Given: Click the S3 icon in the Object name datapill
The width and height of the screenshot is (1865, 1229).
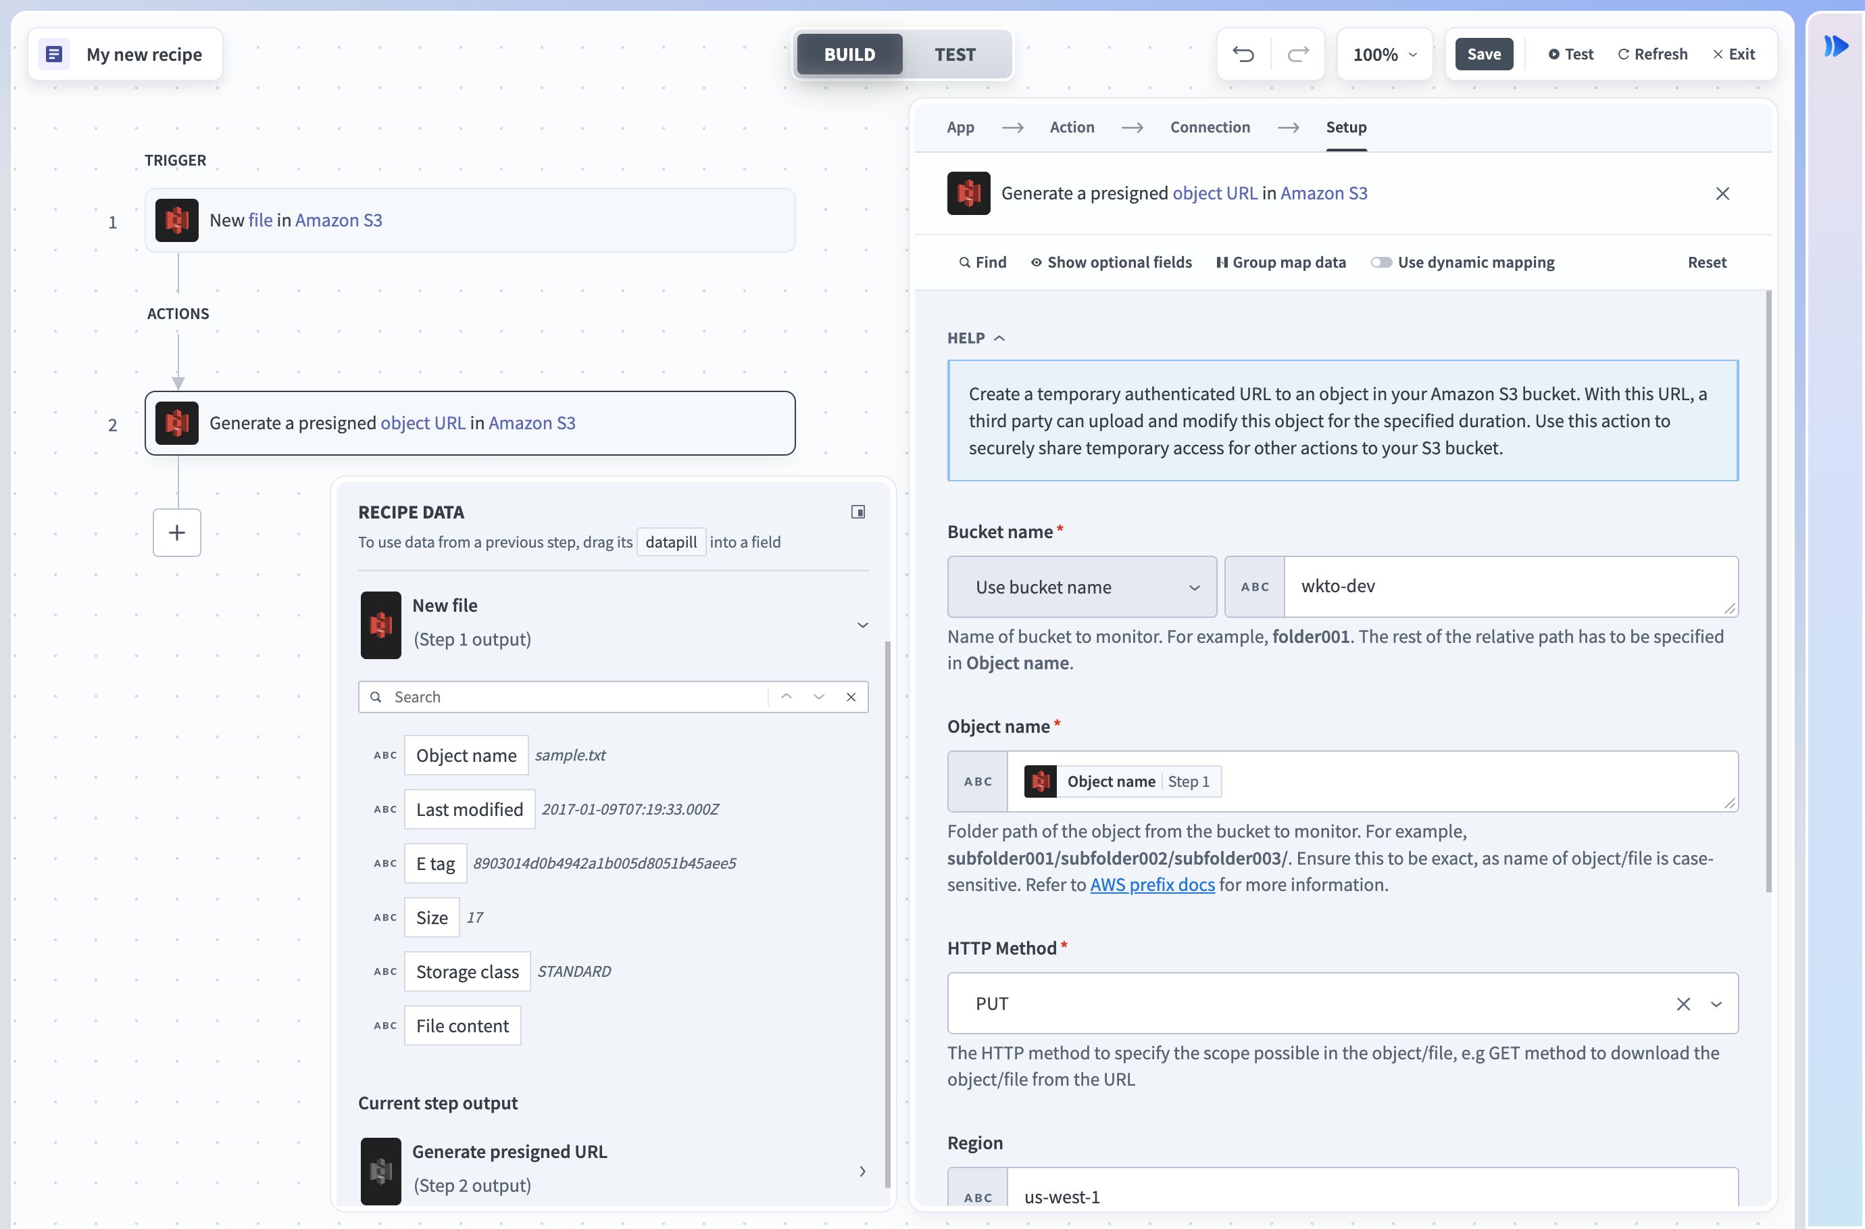Looking at the screenshot, I should pyautogui.click(x=1041, y=781).
